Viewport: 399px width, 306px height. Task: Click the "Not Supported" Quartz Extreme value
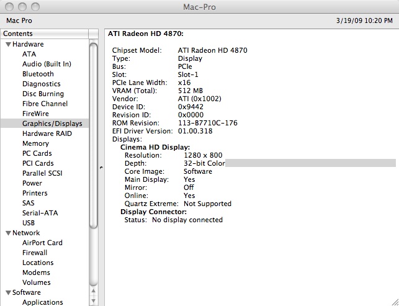coord(207,204)
